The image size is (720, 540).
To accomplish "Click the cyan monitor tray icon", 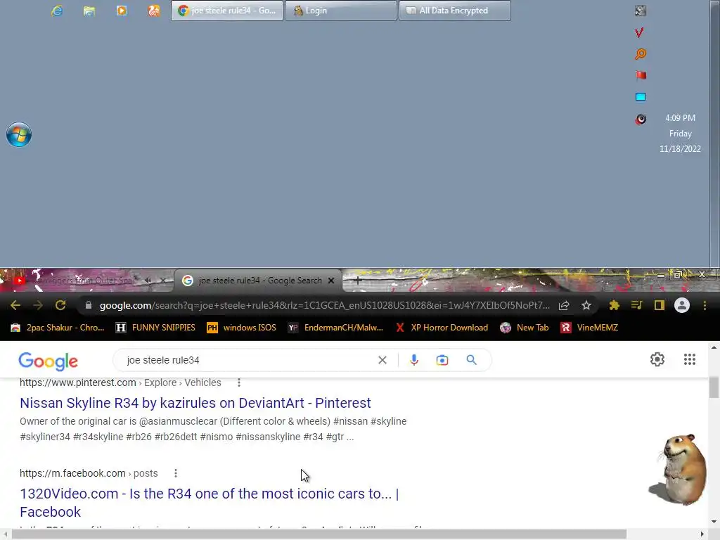I will pyautogui.click(x=641, y=97).
